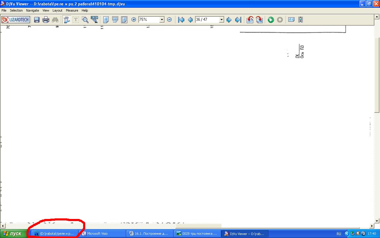Screen dimensions: 380x238
Task: Click the zoom out minus button
Action: coord(169,20)
